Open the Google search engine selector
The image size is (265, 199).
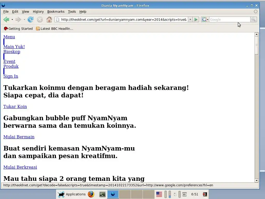tap(205, 20)
